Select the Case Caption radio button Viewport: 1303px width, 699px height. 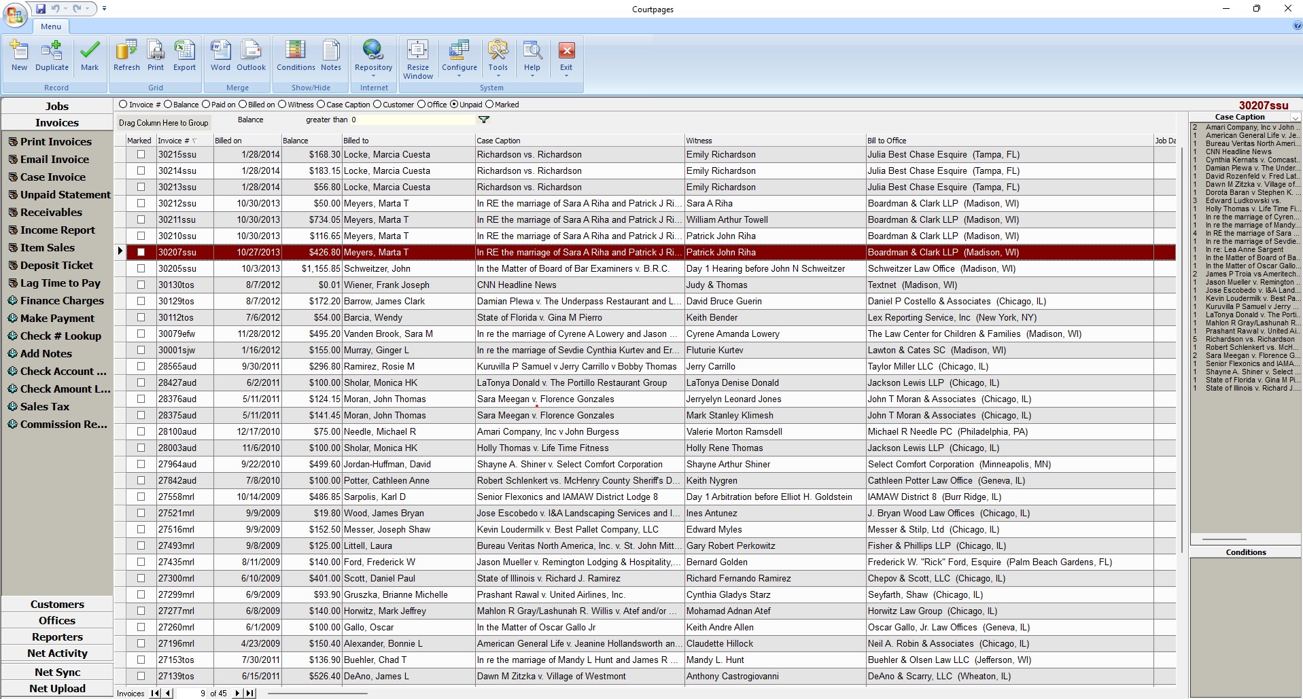321,105
